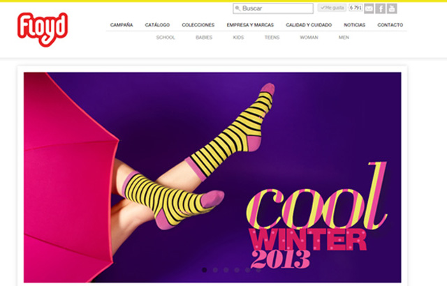
Task: Open Calidad y Cuidado menu
Action: pos(309,25)
